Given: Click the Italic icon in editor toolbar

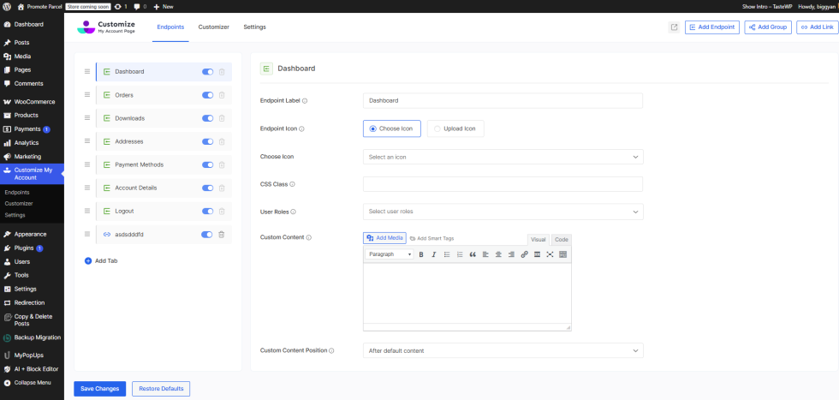Looking at the screenshot, I should (434, 254).
